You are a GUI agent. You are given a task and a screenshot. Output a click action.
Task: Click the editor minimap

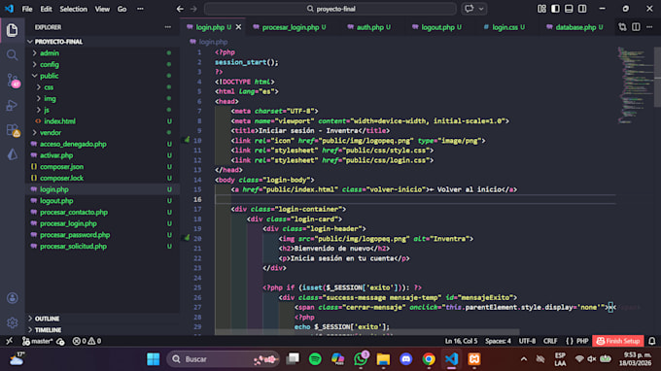pyautogui.click(x=636, y=84)
